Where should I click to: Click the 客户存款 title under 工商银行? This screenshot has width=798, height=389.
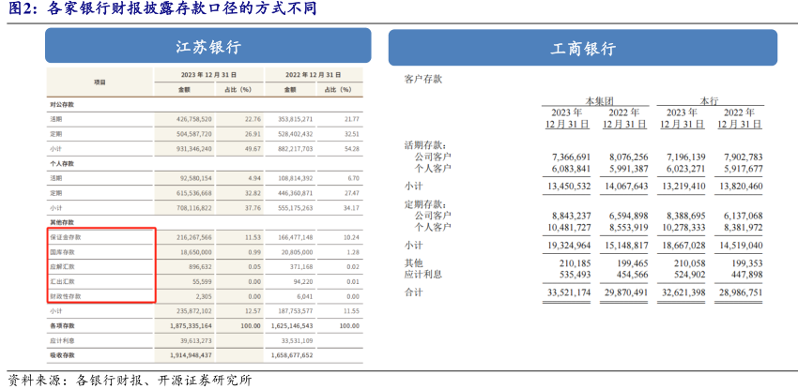pyautogui.click(x=422, y=79)
